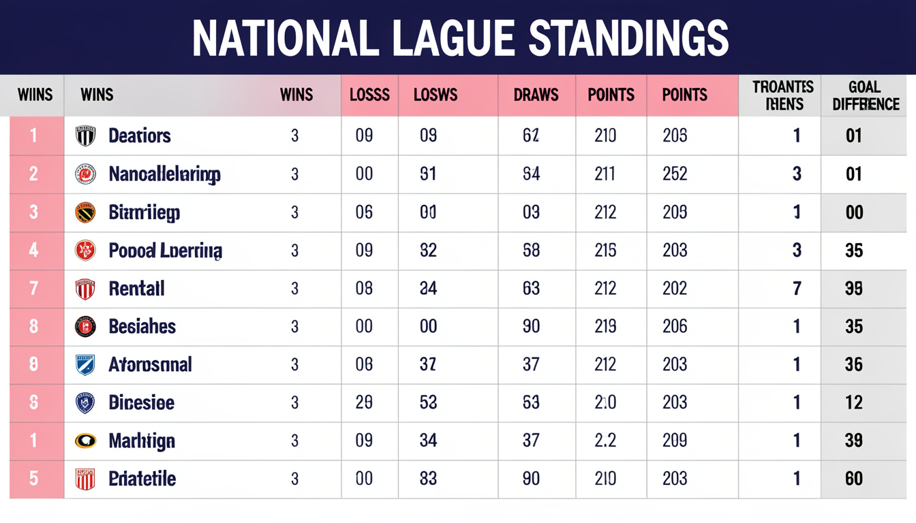
Task: Click the Binesiee team crest icon
Action: coord(85,403)
